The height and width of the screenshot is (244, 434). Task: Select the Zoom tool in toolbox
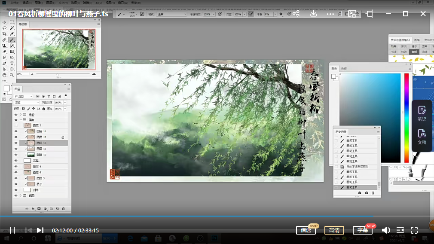(x=12, y=75)
